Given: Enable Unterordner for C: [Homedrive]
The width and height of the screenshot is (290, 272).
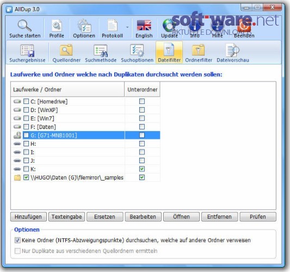Looking at the screenshot, I should [142, 101].
